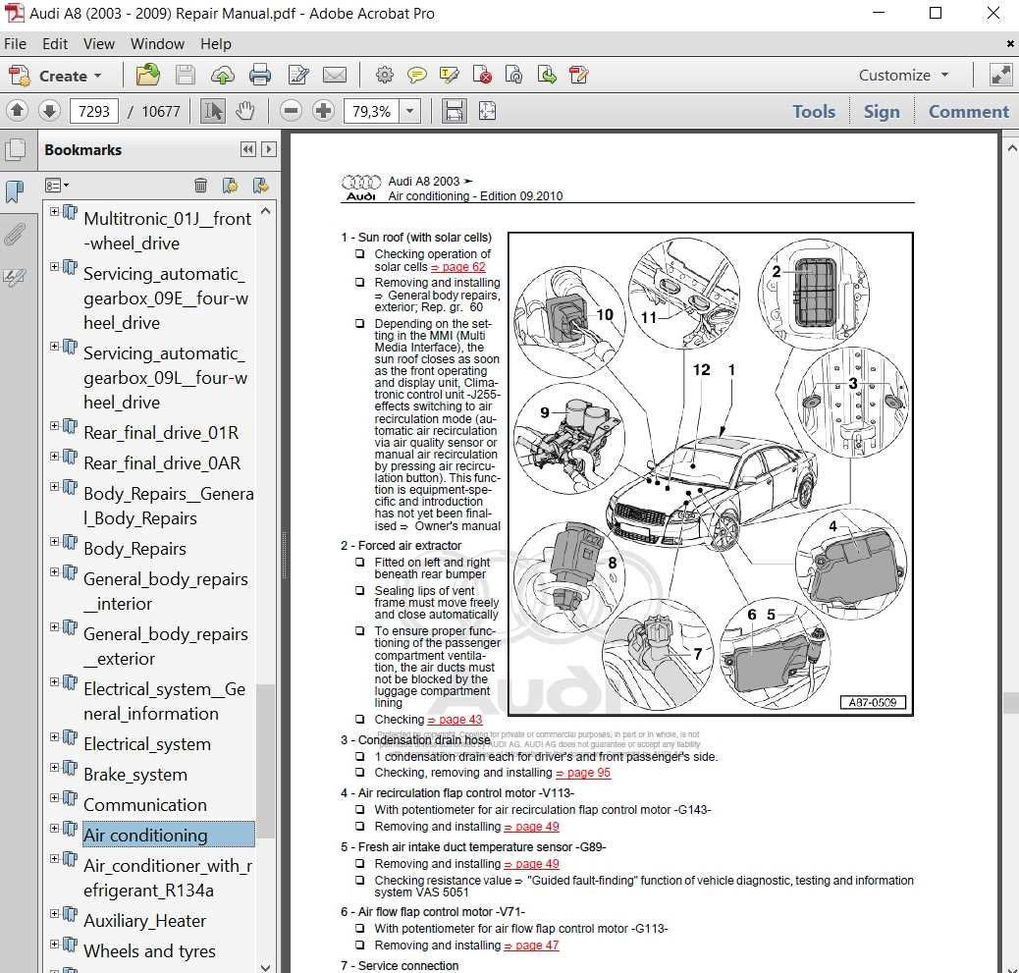Screen dimensions: 1019x973
Task: Click the fit width scrolling icon
Action: 454,111
